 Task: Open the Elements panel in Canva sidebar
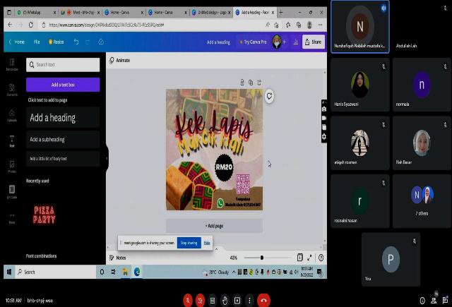point(12,89)
